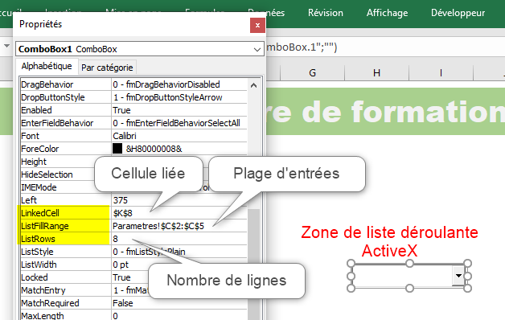
Task: Select the ListRows property name
Action: (x=38, y=239)
